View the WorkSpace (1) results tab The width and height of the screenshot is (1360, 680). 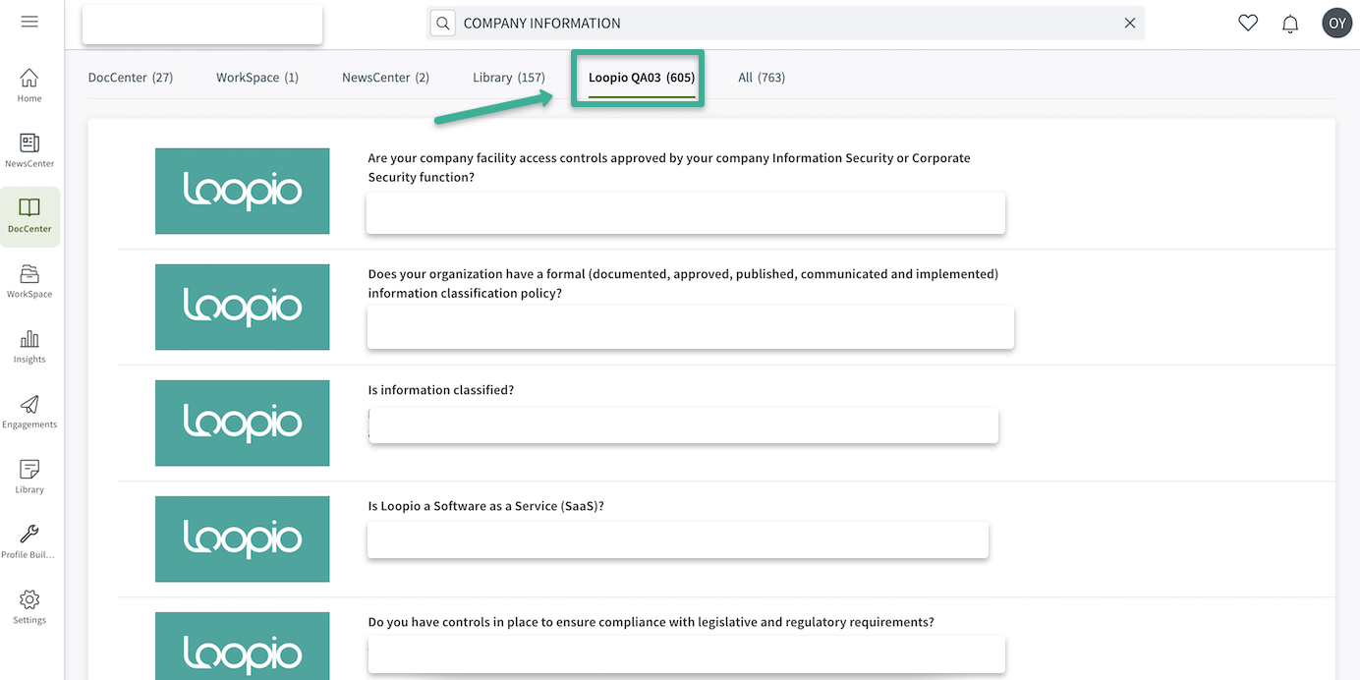tap(256, 77)
